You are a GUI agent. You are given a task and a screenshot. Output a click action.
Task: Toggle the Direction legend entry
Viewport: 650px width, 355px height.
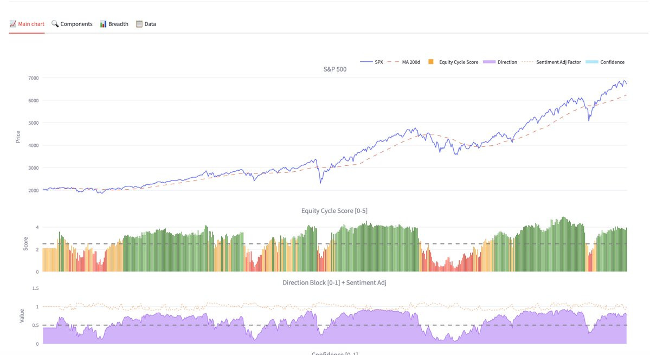pos(500,62)
